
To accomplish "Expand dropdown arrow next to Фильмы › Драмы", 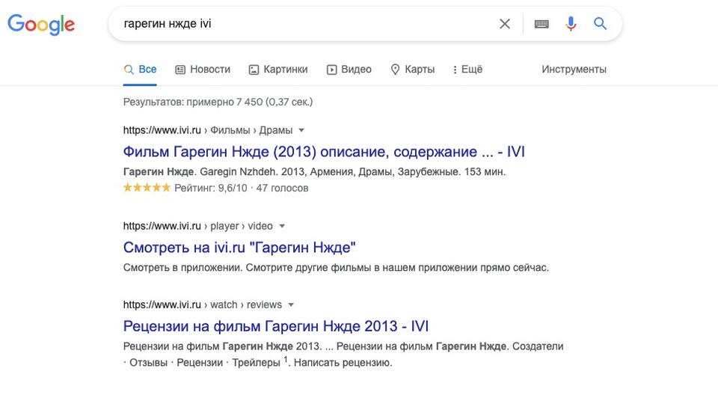I will pos(301,130).
